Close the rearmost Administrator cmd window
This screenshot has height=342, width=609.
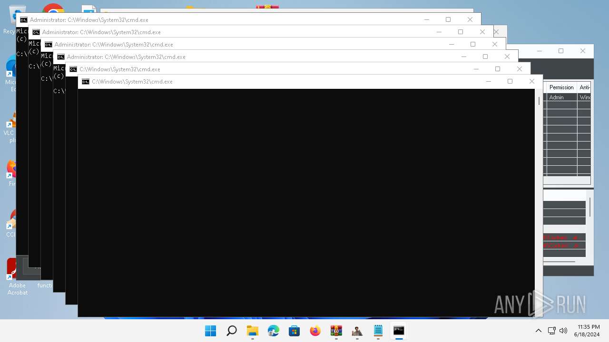[470, 19]
